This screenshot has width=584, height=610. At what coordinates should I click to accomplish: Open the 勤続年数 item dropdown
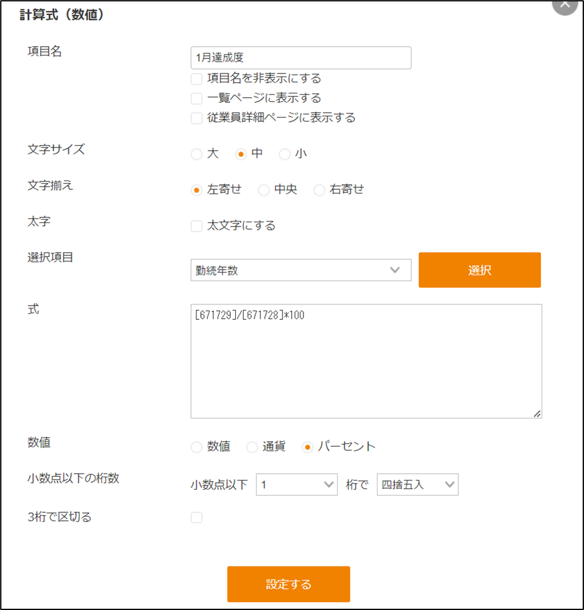(x=301, y=270)
